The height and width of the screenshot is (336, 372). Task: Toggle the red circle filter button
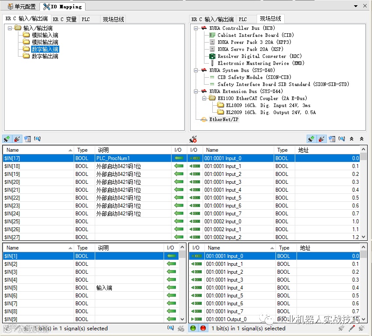203,328
